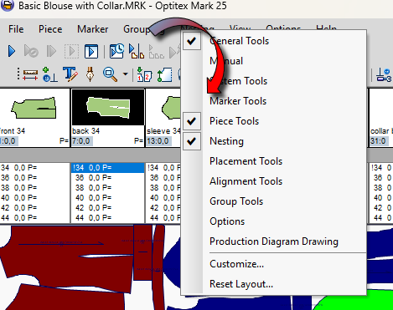Select Marker Tools menu entry
This screenshot has height=310, width=393.
pyautogui.click(x=238, y=101)
